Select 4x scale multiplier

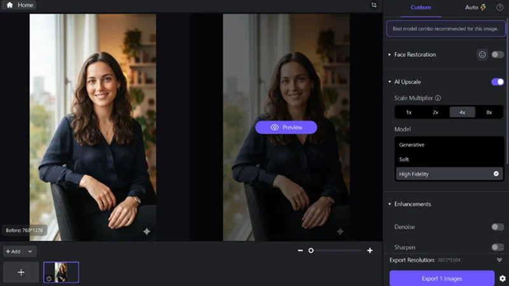463,112
